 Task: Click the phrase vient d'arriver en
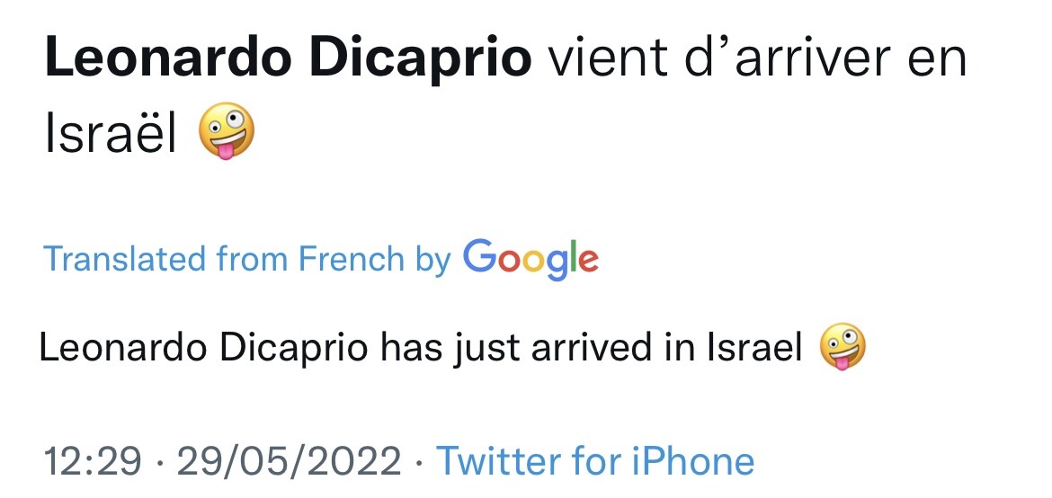757,59
